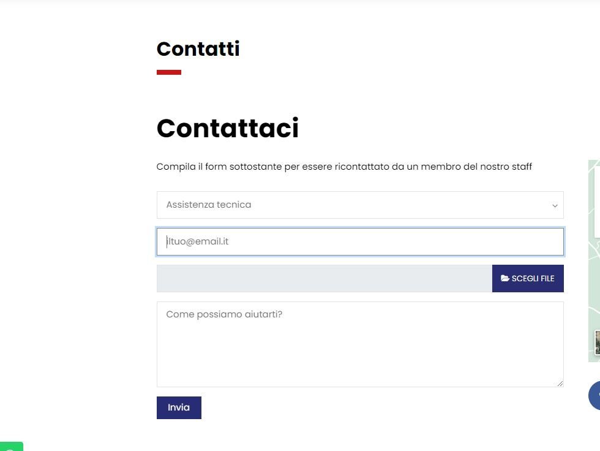Open the green WhatsApp chat widget

(x=11, y=447)
